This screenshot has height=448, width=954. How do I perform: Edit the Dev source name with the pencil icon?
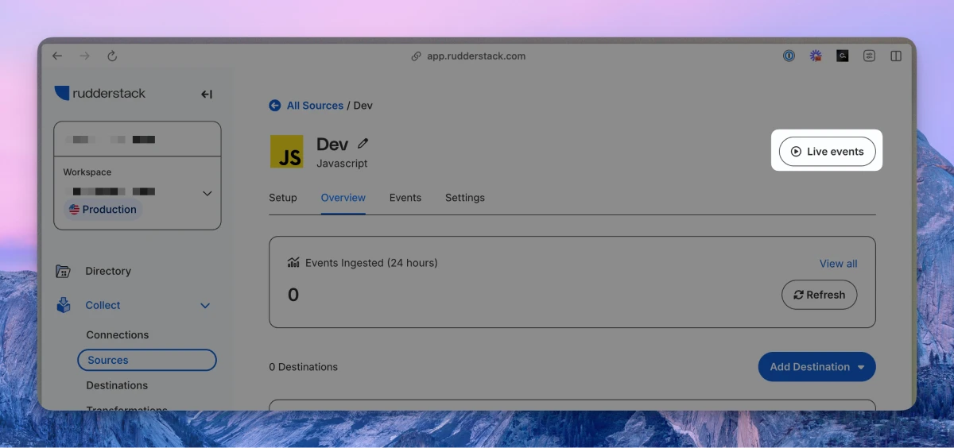point(363,144)
